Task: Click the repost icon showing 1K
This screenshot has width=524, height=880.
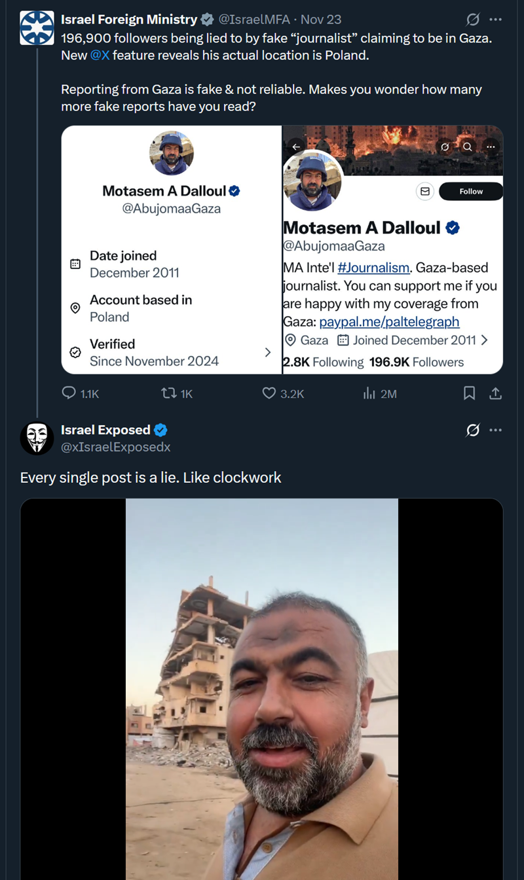Action: click(168, 393)
